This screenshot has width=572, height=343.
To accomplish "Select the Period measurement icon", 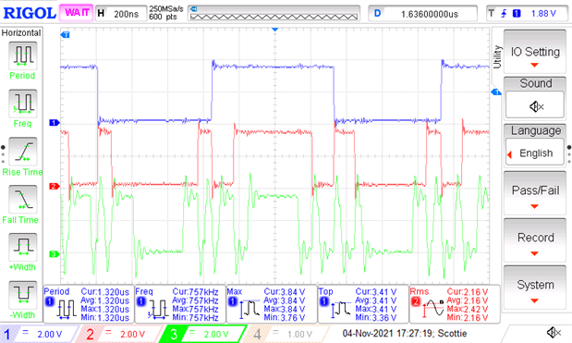I will tap(22, 55).
